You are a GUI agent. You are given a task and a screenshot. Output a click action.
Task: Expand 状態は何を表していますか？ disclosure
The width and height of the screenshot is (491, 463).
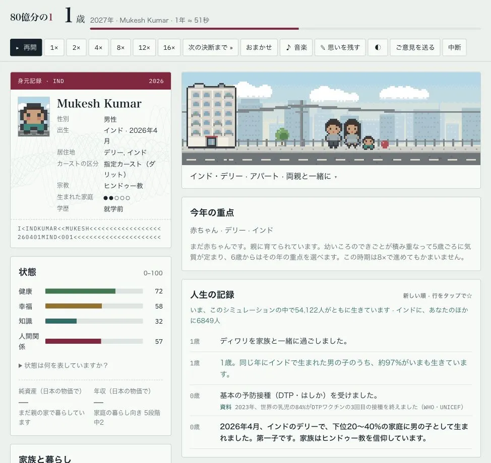click(x=63, y=365)
